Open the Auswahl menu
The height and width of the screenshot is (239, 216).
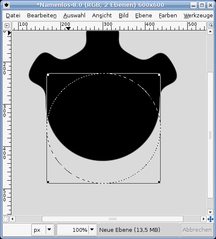(x=74, y=16)
